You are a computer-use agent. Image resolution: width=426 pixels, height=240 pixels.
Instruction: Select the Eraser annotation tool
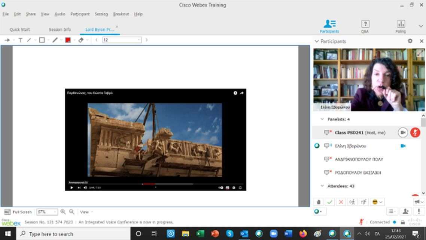tap(81, 40)
